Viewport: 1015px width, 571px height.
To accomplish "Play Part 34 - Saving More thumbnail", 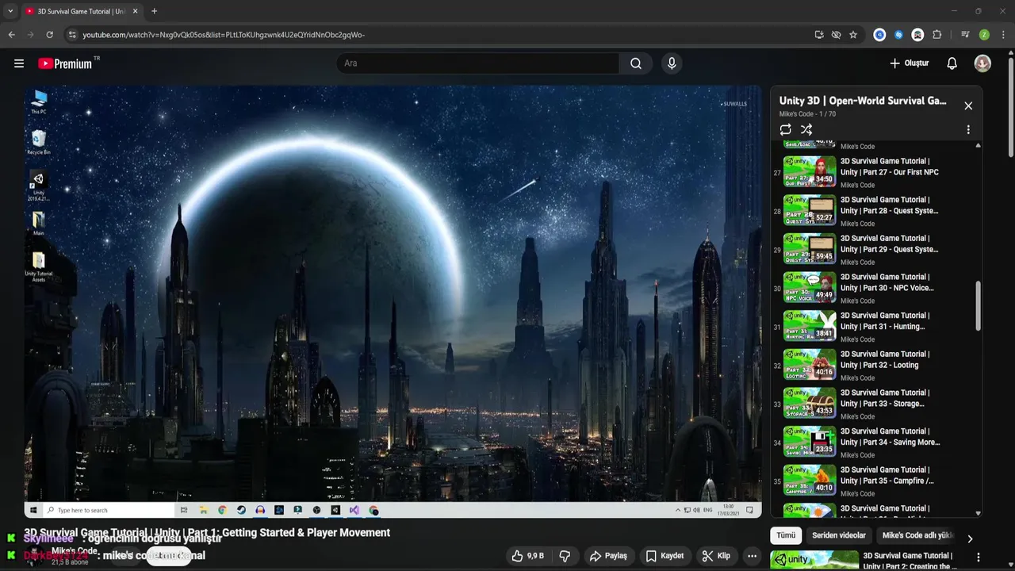I will click(x=810, y=441).
